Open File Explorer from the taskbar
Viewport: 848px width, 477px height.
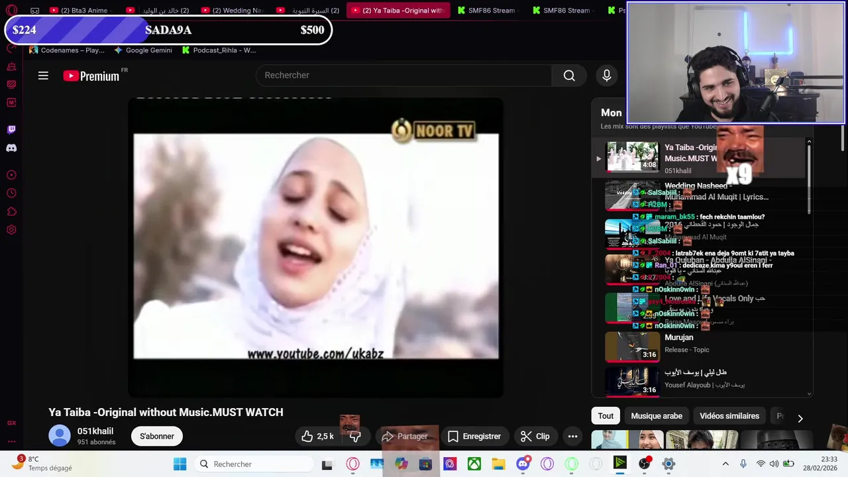coord(498,464)
